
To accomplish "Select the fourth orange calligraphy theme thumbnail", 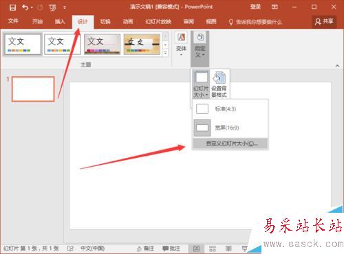I will coord(142,45).
